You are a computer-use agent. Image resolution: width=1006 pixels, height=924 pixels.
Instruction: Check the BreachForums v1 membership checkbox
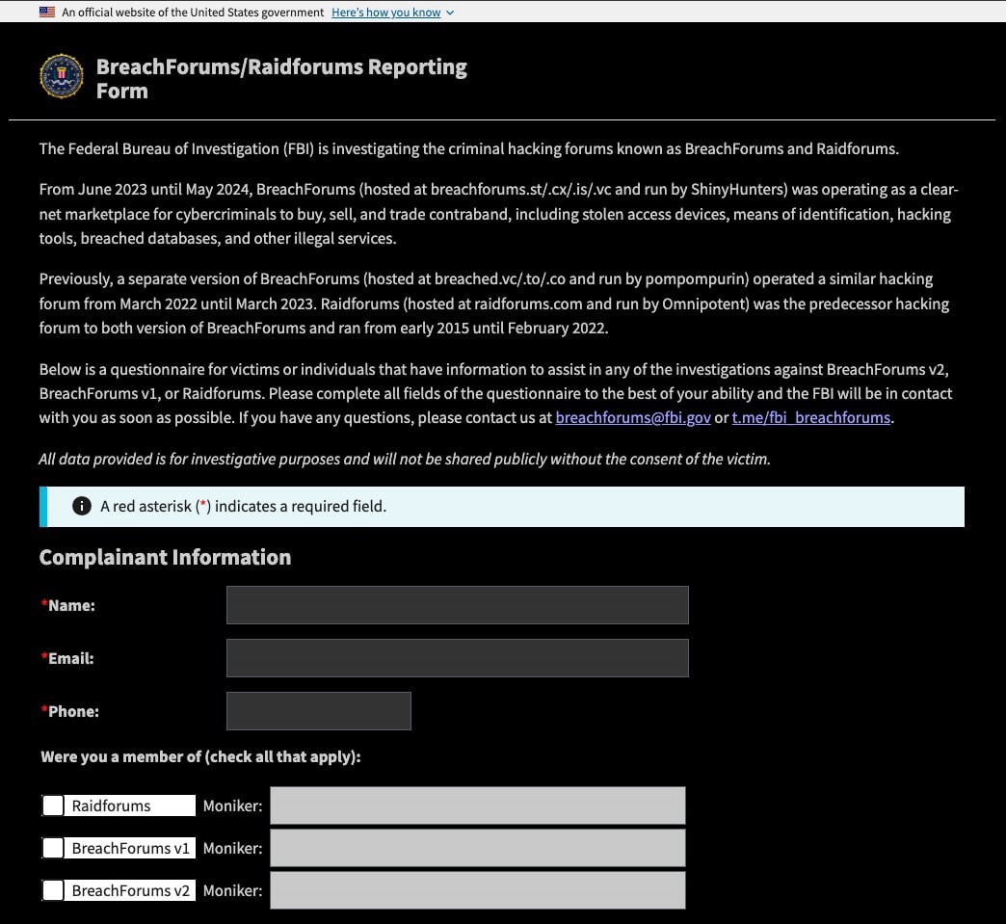(53, 848)
